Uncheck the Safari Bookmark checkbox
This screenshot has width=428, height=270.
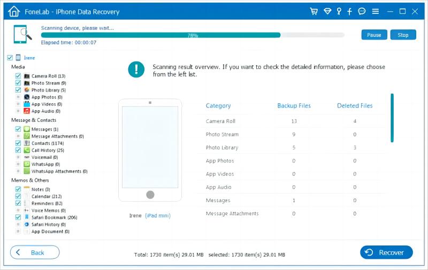click(18, 218)
